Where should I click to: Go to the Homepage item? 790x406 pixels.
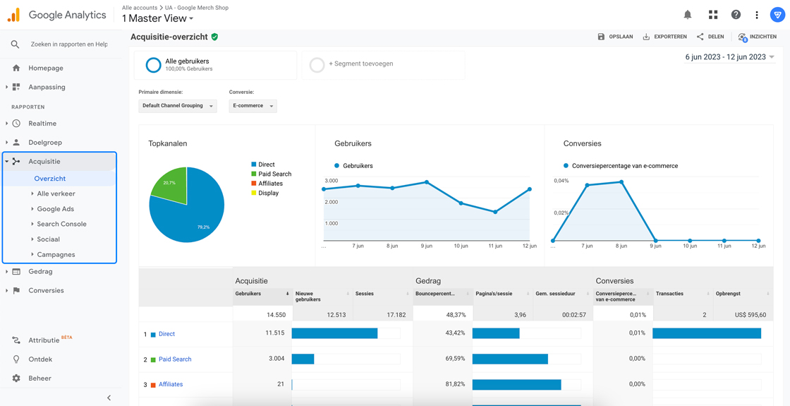click(45, 68)
